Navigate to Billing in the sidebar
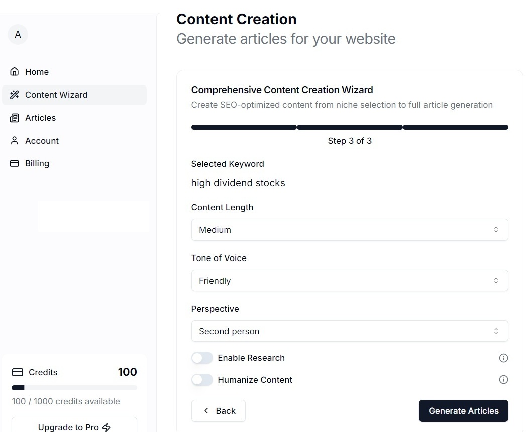The image size is (527, 432). (37, 163)
